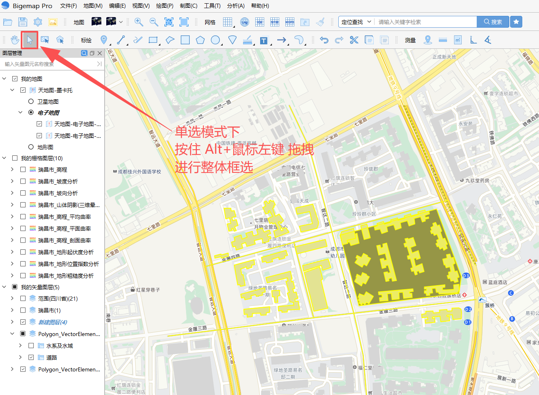Uncheck the 道路 folder checkbox
539x395 pixels.
point(31,357)
